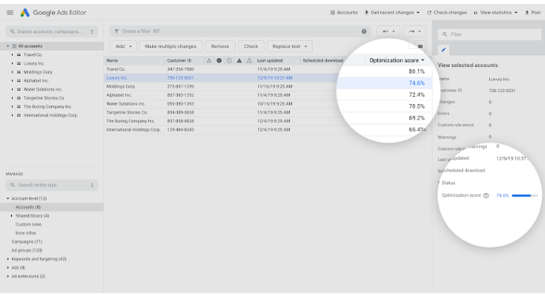Expand Water Solutions Inc. tree node

click(12, 89)
